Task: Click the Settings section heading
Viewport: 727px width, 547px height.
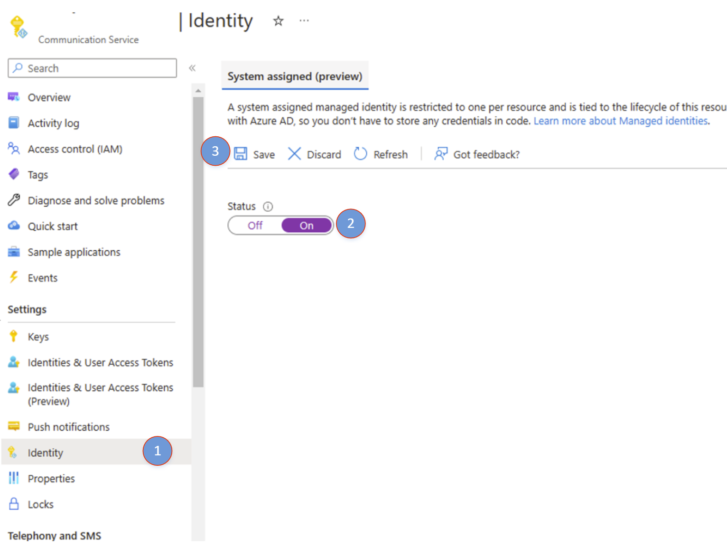Action: 27,310
